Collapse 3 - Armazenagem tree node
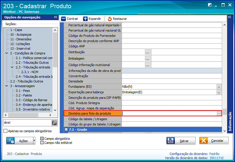The image size is (235, 162). click(x=7, y=86)
